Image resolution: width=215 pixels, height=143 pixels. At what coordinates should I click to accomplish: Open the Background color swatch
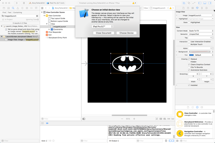pos(200,52)
